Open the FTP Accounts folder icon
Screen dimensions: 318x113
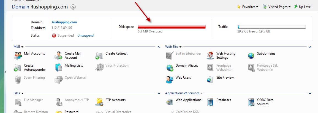click(99, 102)
